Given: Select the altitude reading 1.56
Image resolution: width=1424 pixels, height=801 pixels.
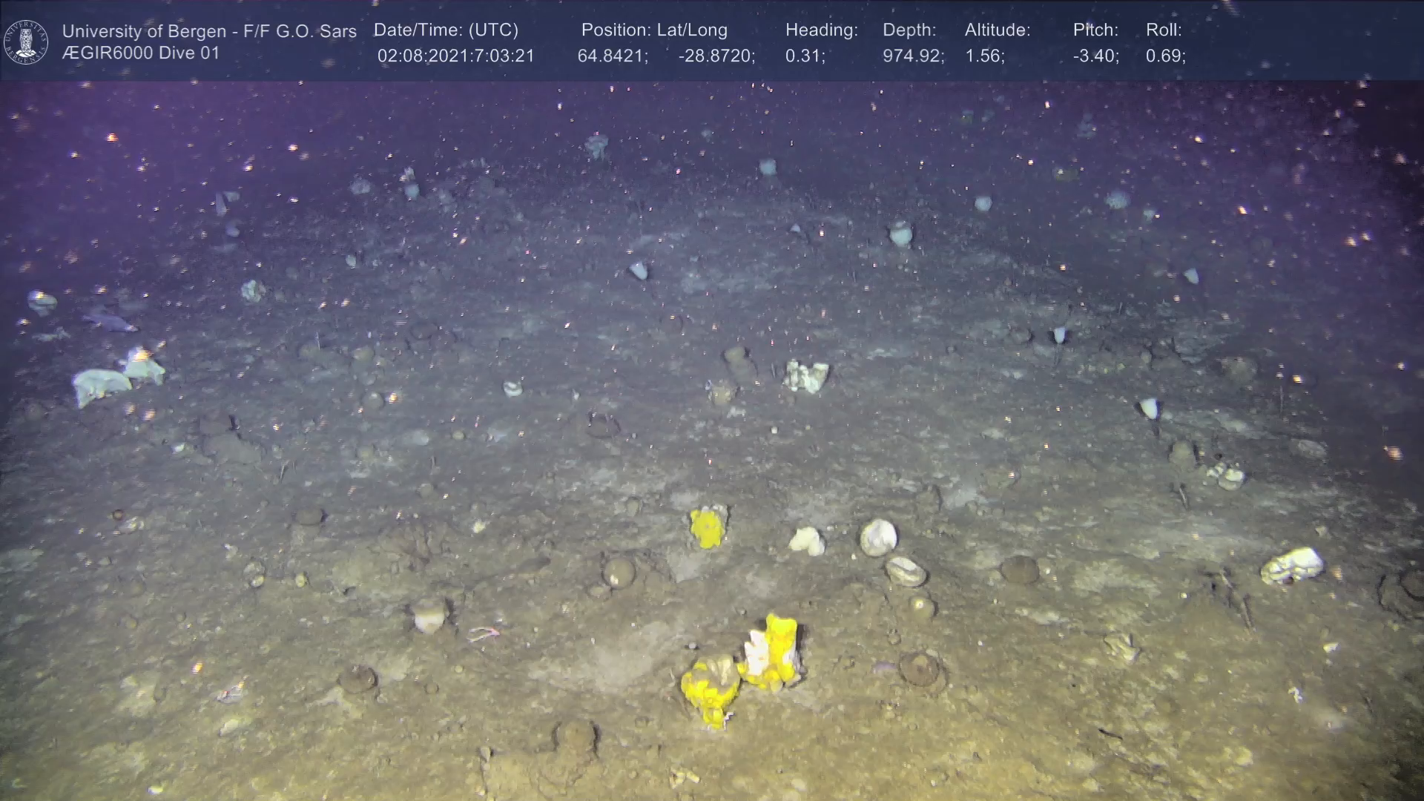Looking at the screenshot, I should pos(984,56).
